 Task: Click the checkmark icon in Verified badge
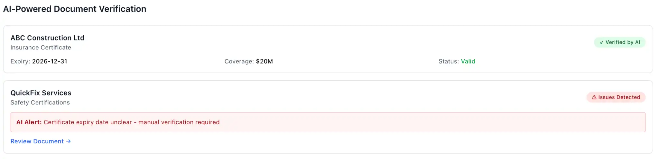point(601,42)
